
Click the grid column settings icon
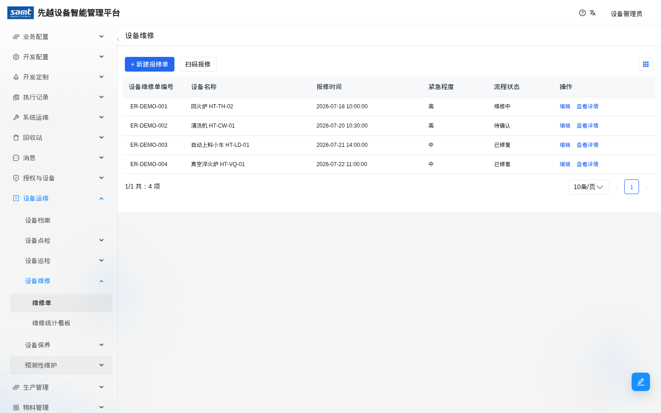646,64
